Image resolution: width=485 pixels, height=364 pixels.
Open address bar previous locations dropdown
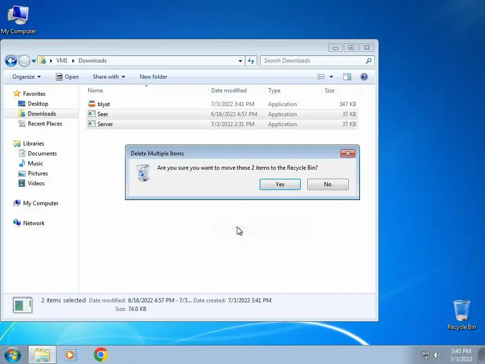(240, 61)
